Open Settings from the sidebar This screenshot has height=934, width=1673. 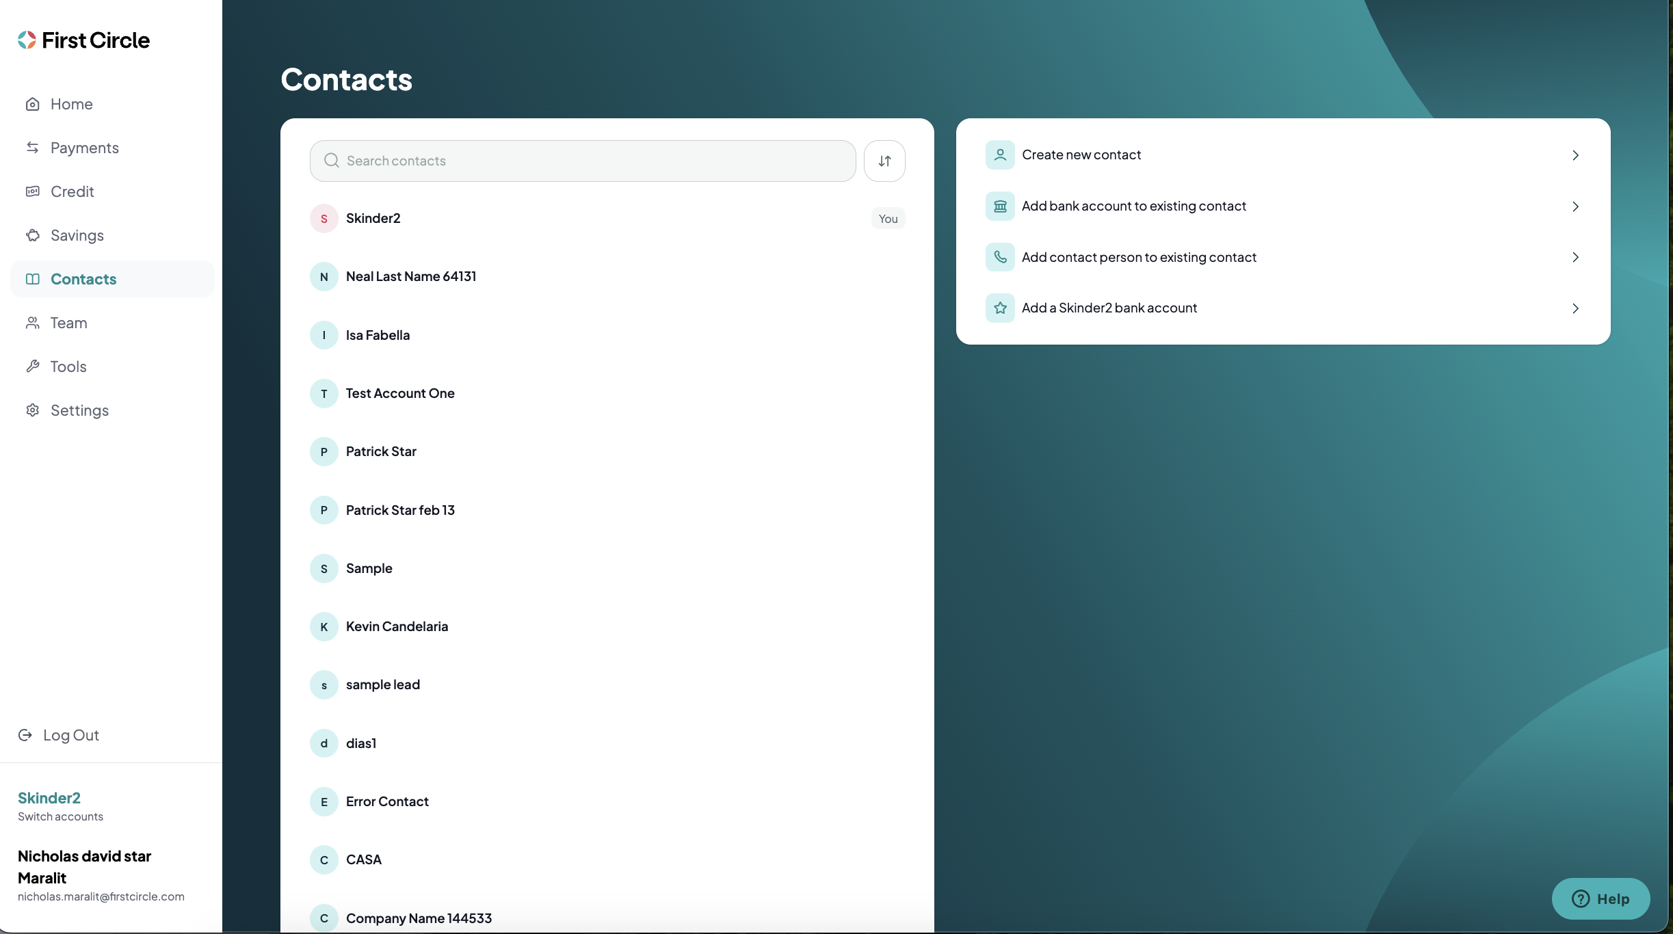79,410
